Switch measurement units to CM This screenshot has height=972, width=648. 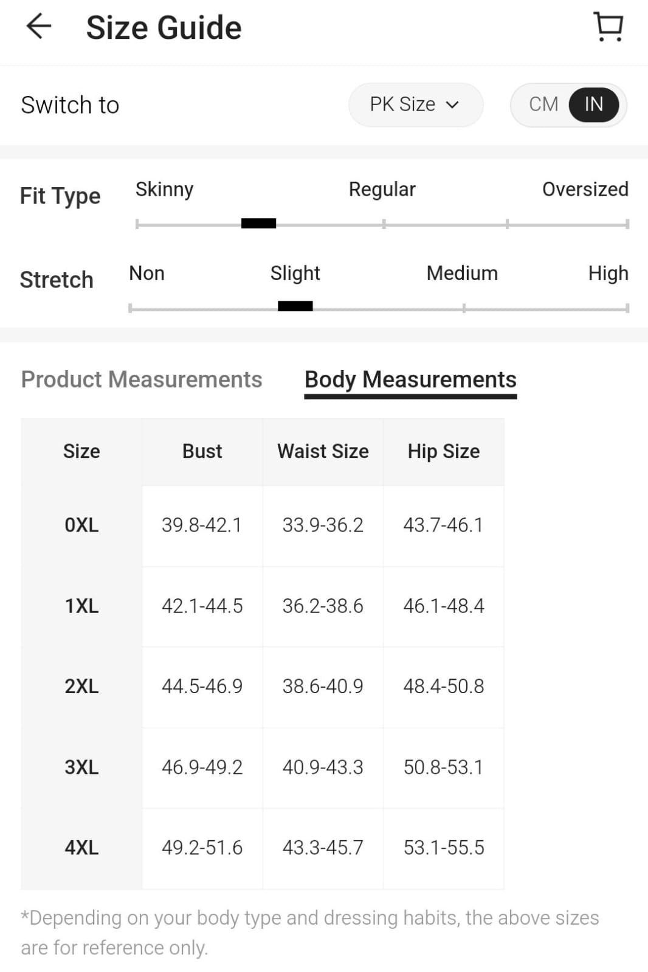click(543, 104)
